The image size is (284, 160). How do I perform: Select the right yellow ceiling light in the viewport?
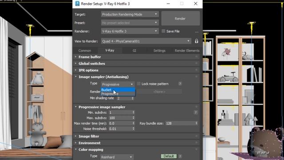[x=252, y=28]
